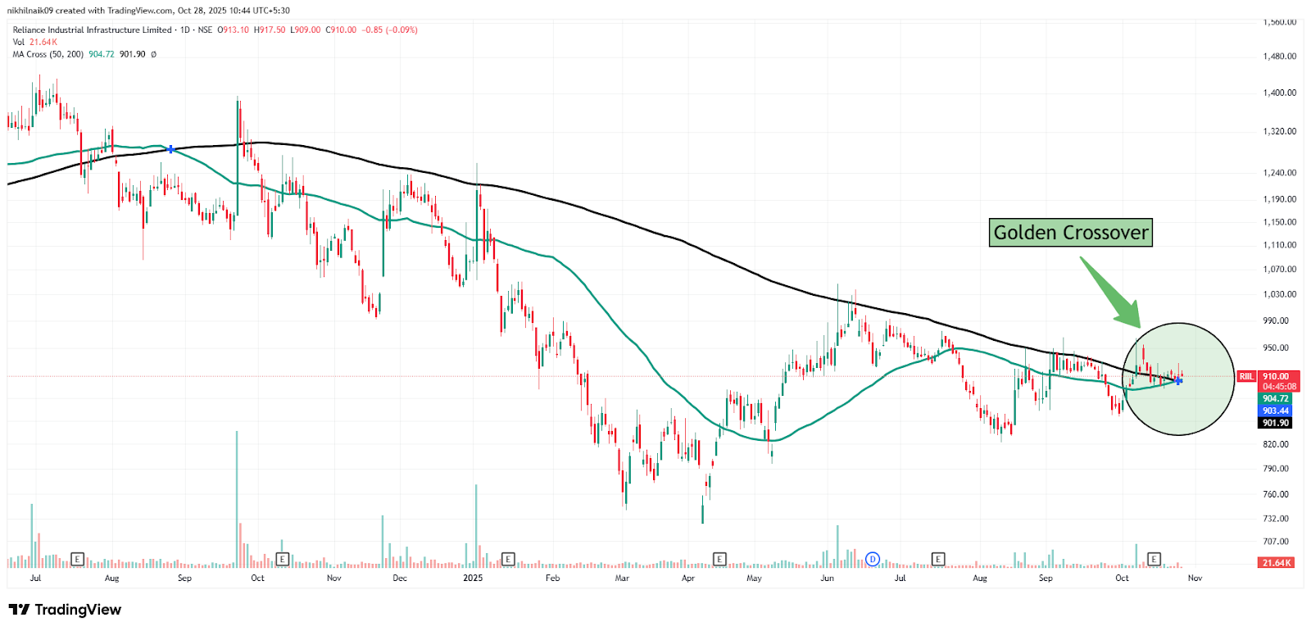Screen dimensions: 1311x631
Task: Click the red RIIL price label
Action: pyautogui.click(x=1245, y=376)
